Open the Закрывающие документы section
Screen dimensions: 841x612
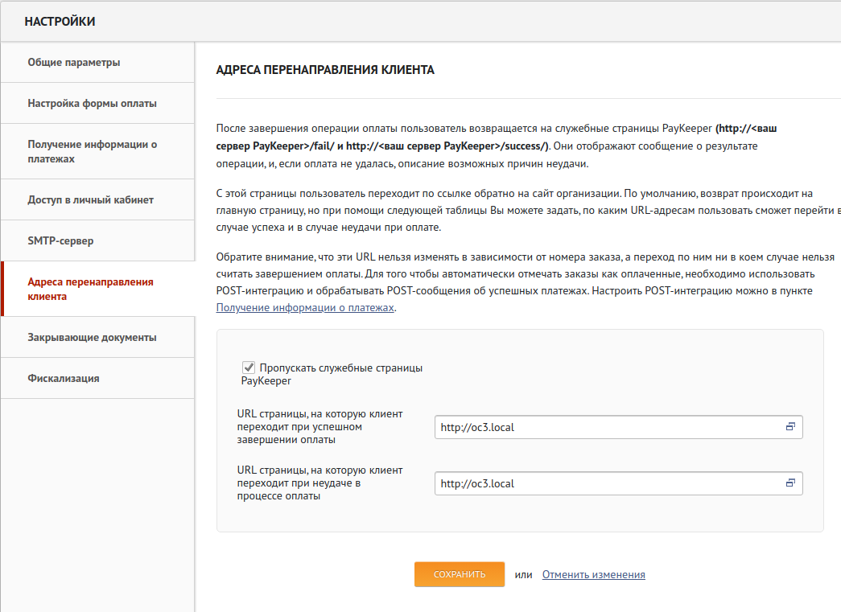(x=92, y=338)
